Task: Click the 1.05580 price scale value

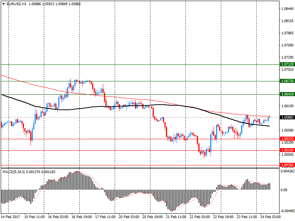Action: [x=288, y=130]
